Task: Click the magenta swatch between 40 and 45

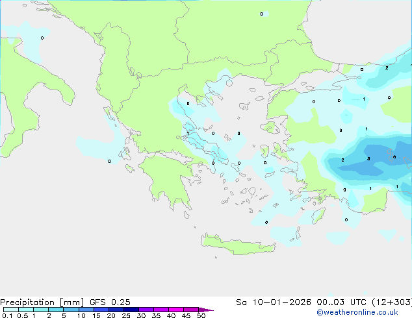Action: (176, 310)
